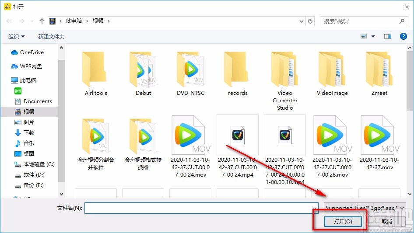Click navigation pane scroll down arrow

click(x=62, y=194)
